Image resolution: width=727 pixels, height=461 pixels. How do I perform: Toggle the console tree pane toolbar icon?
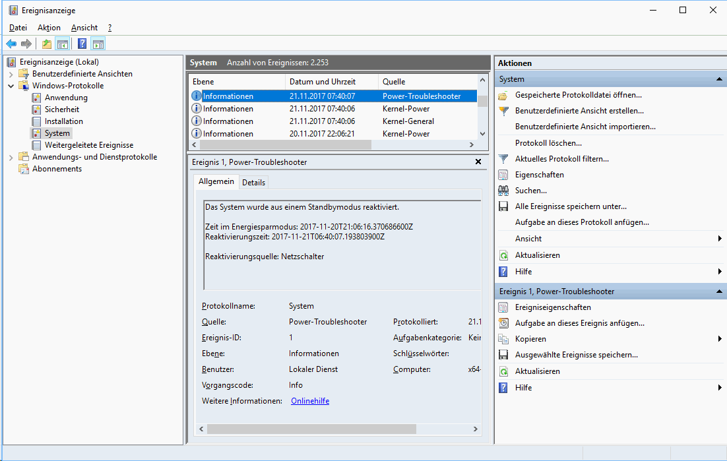click(63, 44)
